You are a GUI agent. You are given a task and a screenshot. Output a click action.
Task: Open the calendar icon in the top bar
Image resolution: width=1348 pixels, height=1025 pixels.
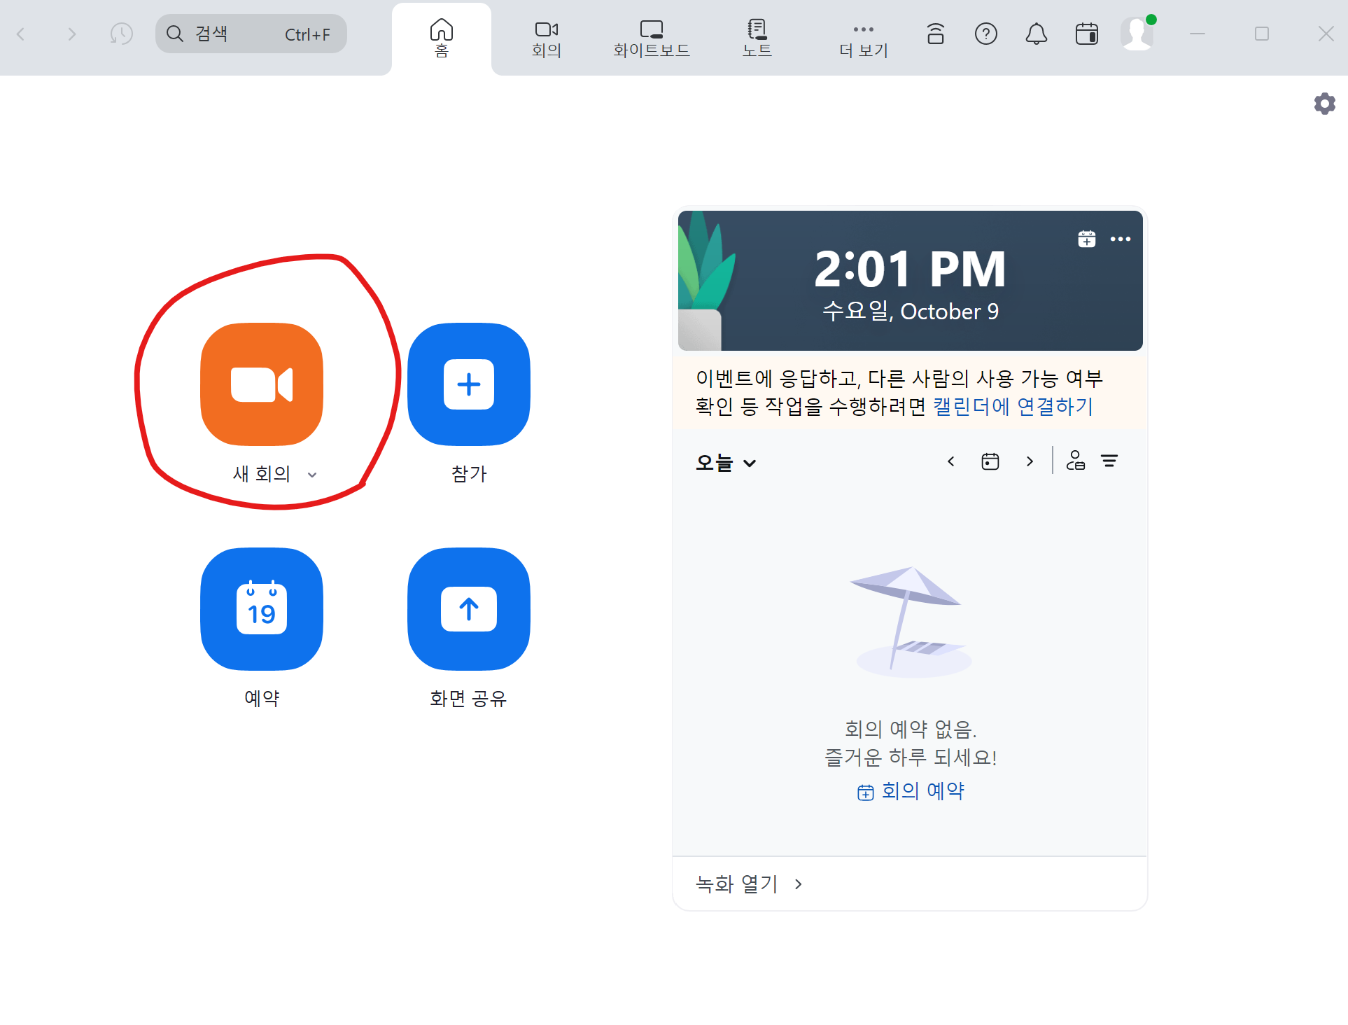[1086, 34]
